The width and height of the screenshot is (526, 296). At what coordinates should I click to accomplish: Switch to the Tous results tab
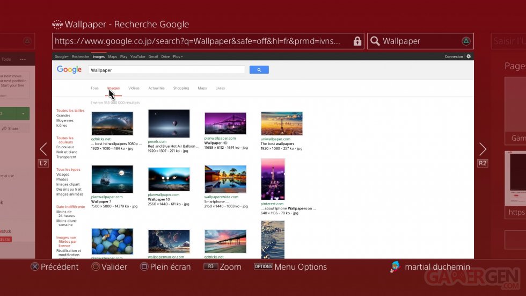[x=94, y=88]
